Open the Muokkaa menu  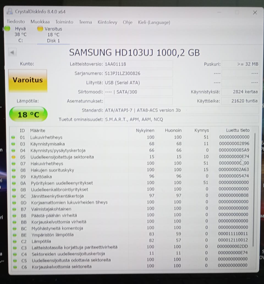(x=40, y=22)
